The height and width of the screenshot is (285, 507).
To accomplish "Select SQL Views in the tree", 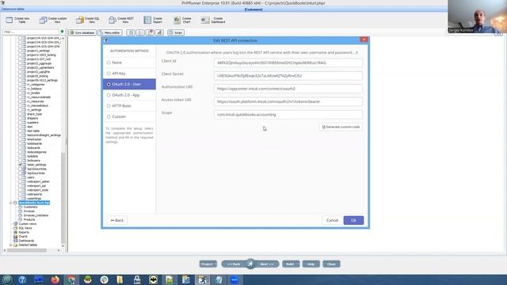I will point(25,228).
